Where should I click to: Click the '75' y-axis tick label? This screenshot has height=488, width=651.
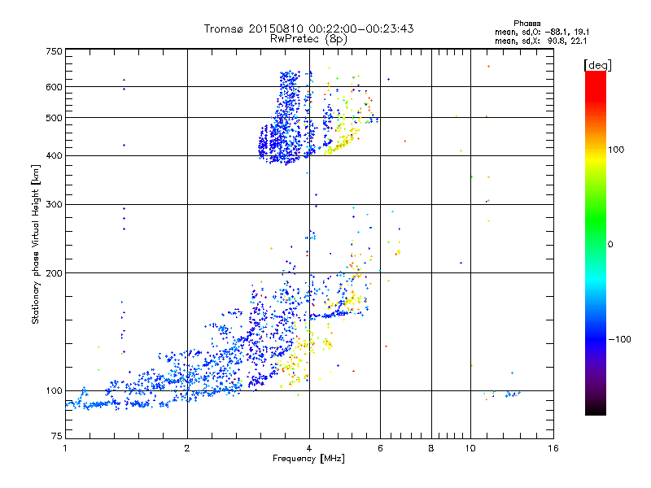(57, 436)
